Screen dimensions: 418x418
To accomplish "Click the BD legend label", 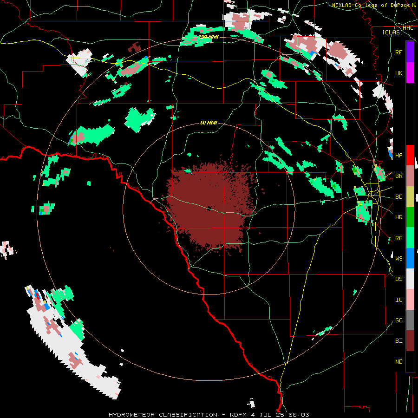I will point(399,197).
